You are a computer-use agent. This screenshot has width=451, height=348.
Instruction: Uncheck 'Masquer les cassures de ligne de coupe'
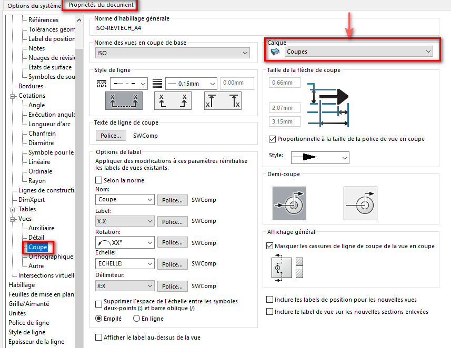tap(270, 246)
